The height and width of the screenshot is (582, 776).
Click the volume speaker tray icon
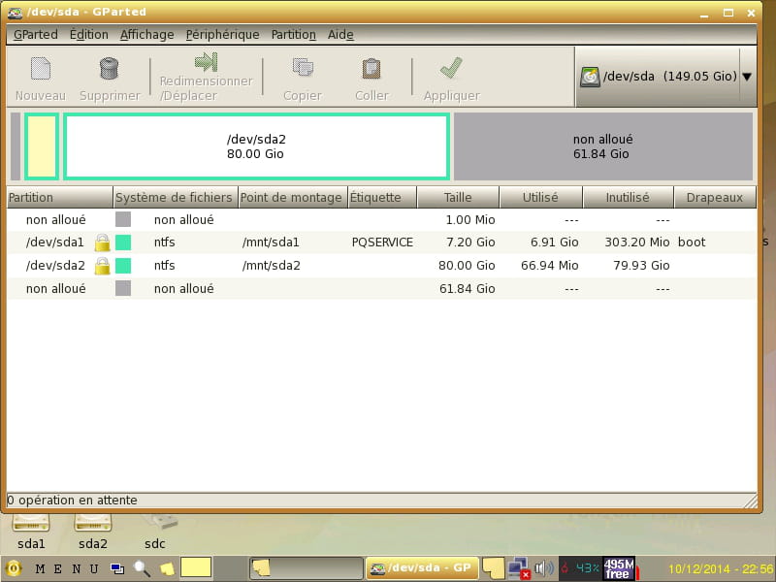[544, 568]
